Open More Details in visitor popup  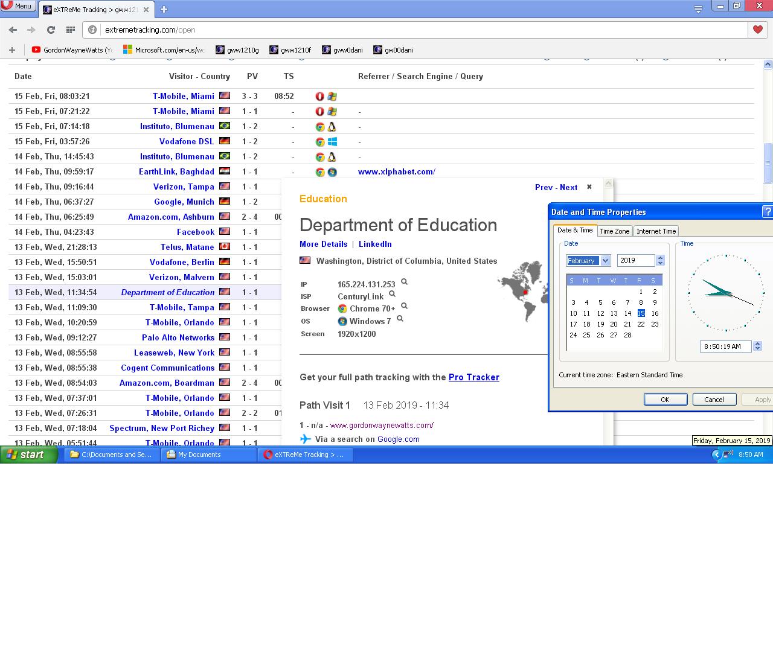point(323,244)
